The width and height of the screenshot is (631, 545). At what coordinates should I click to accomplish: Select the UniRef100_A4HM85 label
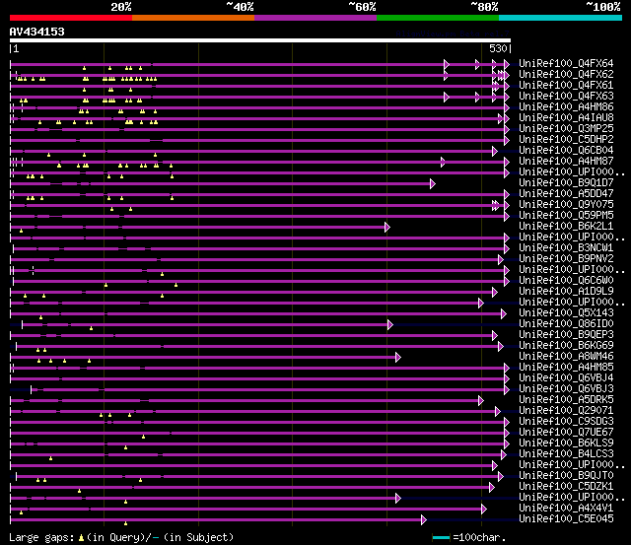click(566, 368)
